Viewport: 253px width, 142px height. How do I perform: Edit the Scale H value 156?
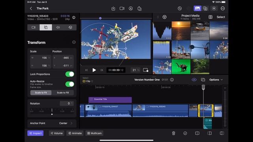click(x=40, y=65)
